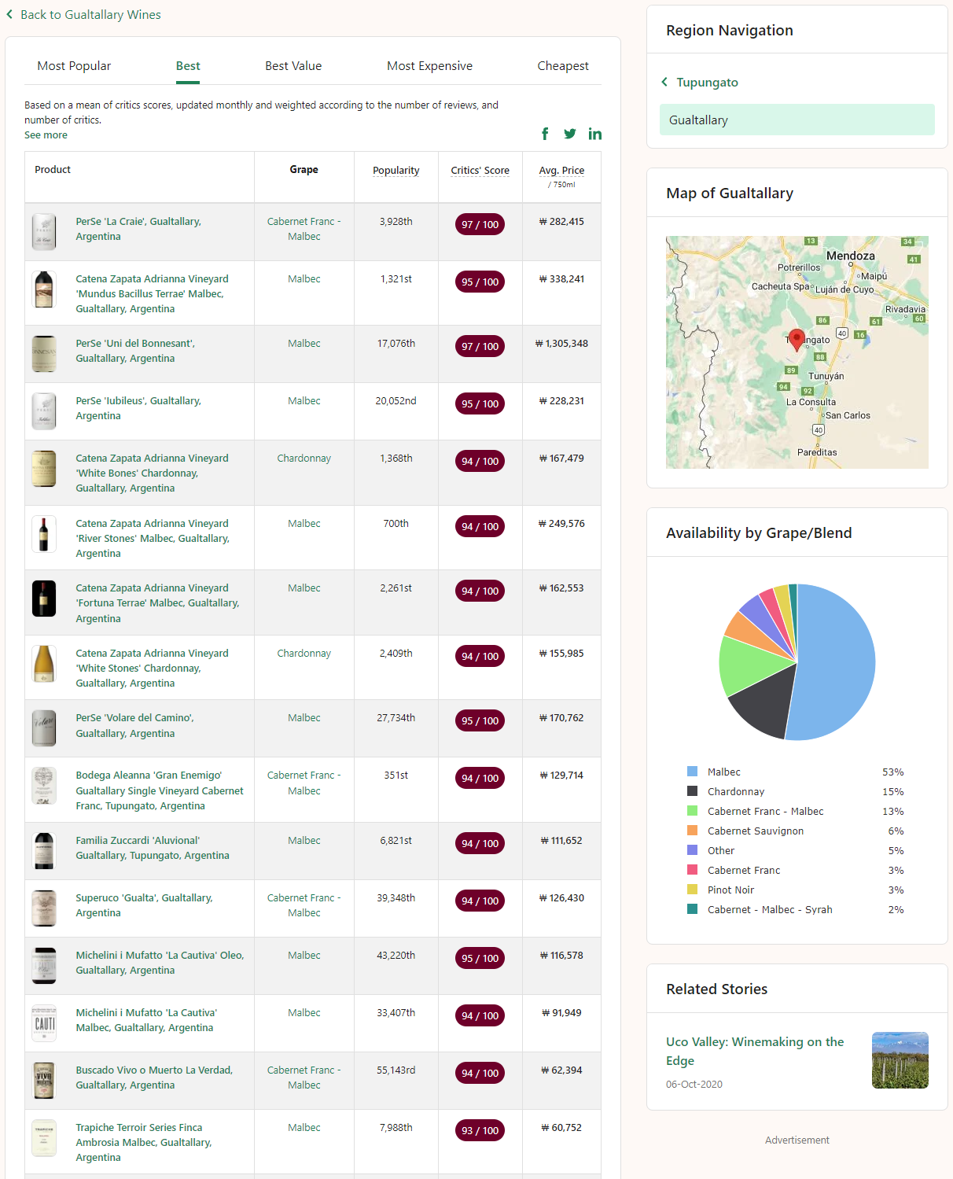Open Michelini i Mufatto 'La Cautiva' Oleo link
The height and width of the screenshot is (1179, 953).
(160, 963)
